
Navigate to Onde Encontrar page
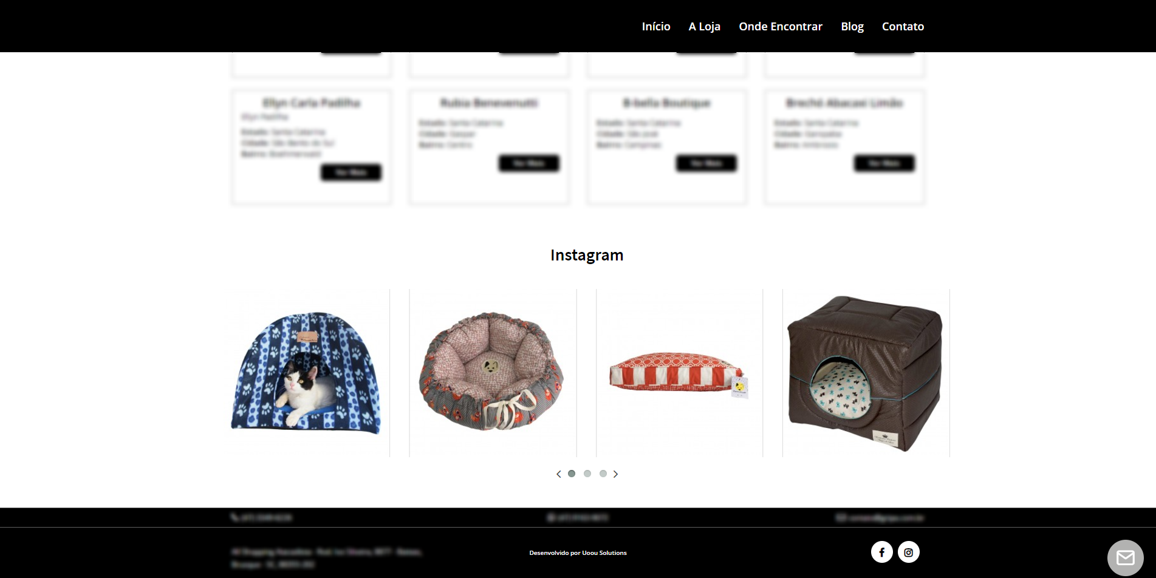(781, 26)
